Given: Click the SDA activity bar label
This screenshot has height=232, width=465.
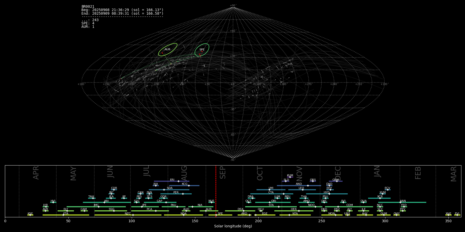Looking at the screenshot, I should 170,188.
